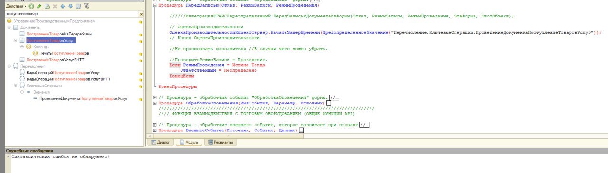Switch to the Диалог tab
Screen dimensions: 608x173
(x=160, y=142)
